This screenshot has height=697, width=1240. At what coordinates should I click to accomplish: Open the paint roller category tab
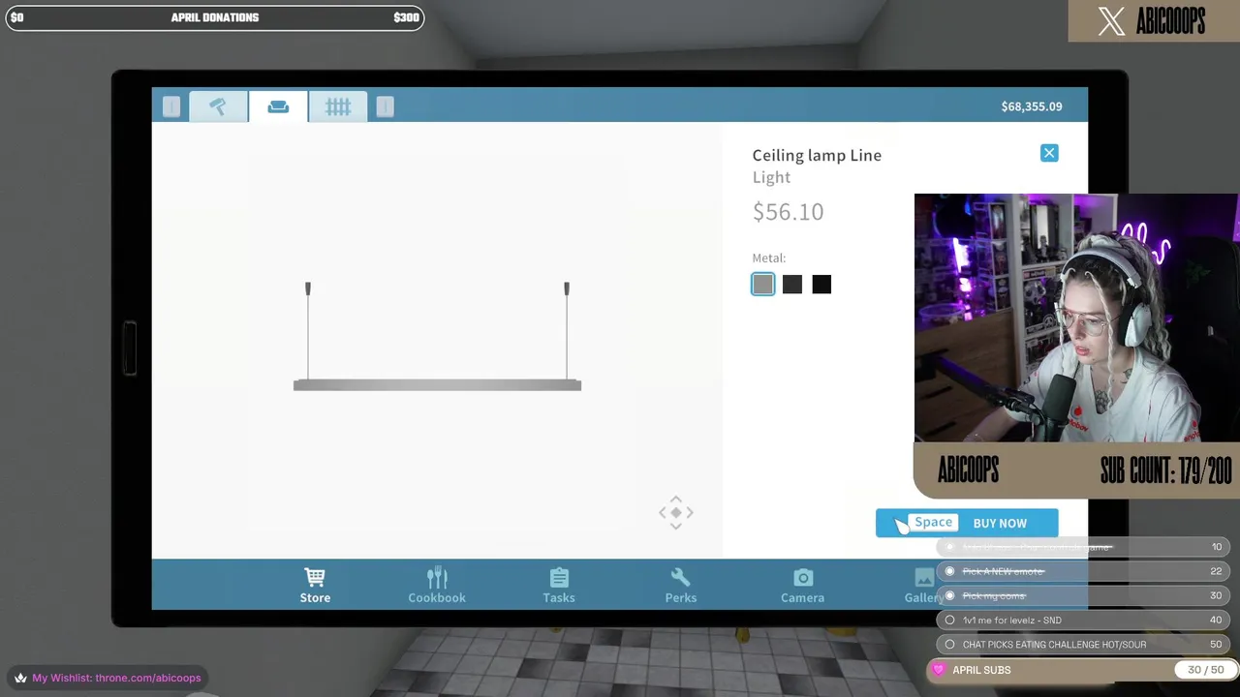click(x=218, y=106)
